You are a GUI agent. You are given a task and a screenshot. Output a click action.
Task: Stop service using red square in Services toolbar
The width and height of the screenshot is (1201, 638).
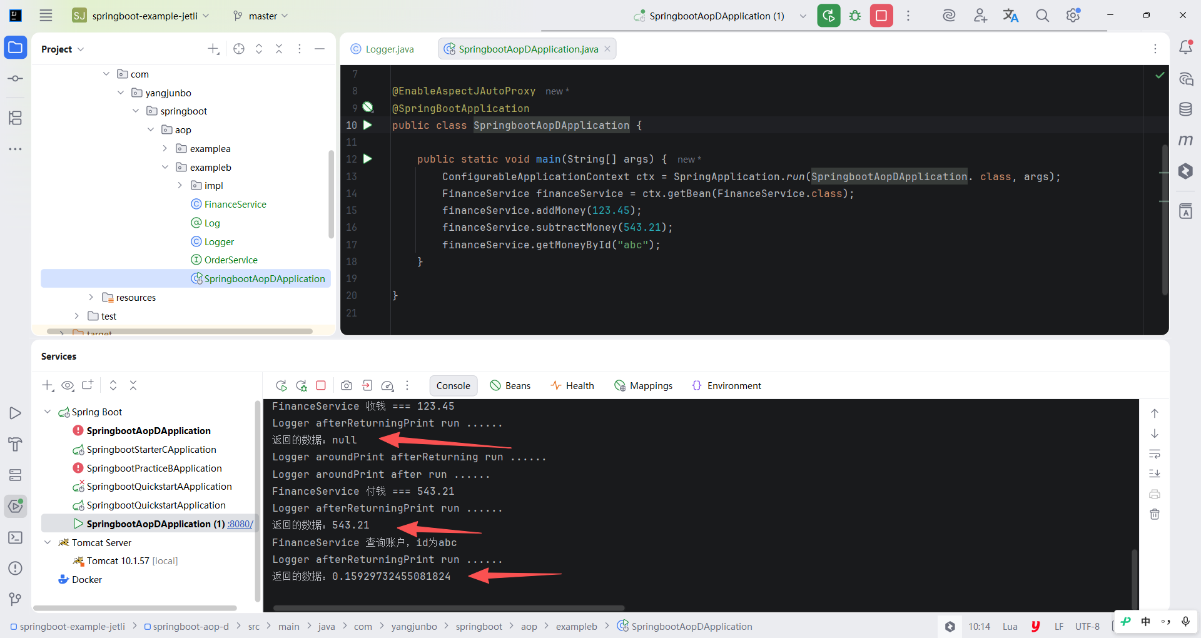coord(321,385)
